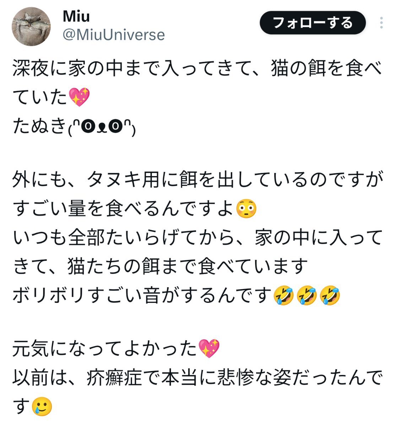This screenshot has width=401, height=426.
Task: Click the sparkling heart emoji after ていた
Action: 79,97
